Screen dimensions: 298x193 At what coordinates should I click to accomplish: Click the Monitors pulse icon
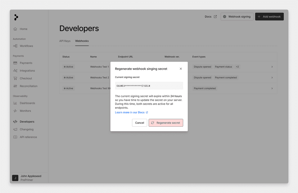click(x=15, y=111)
